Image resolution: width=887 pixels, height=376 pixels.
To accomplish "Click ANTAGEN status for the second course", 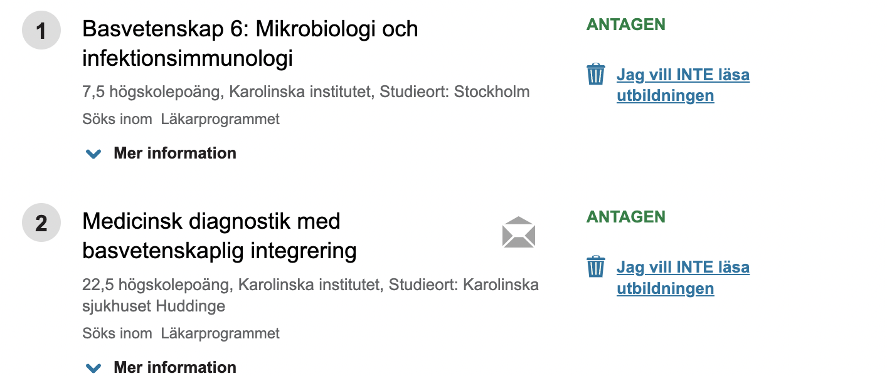I will point(626,217).
